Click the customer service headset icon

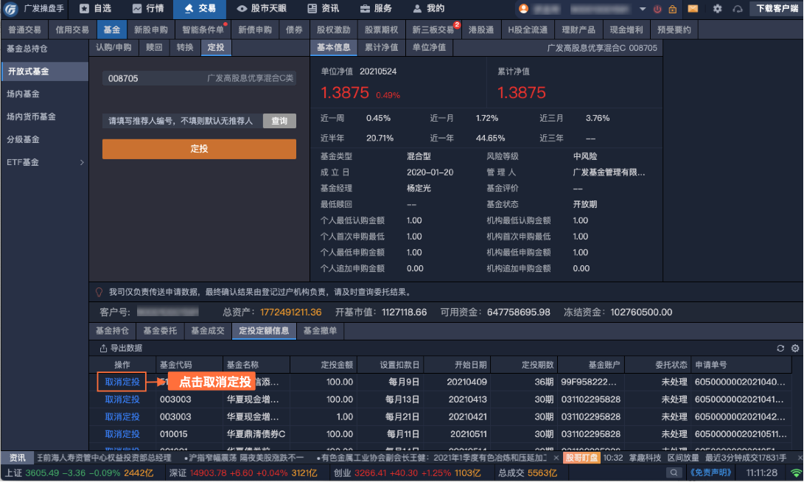(737, 9)
